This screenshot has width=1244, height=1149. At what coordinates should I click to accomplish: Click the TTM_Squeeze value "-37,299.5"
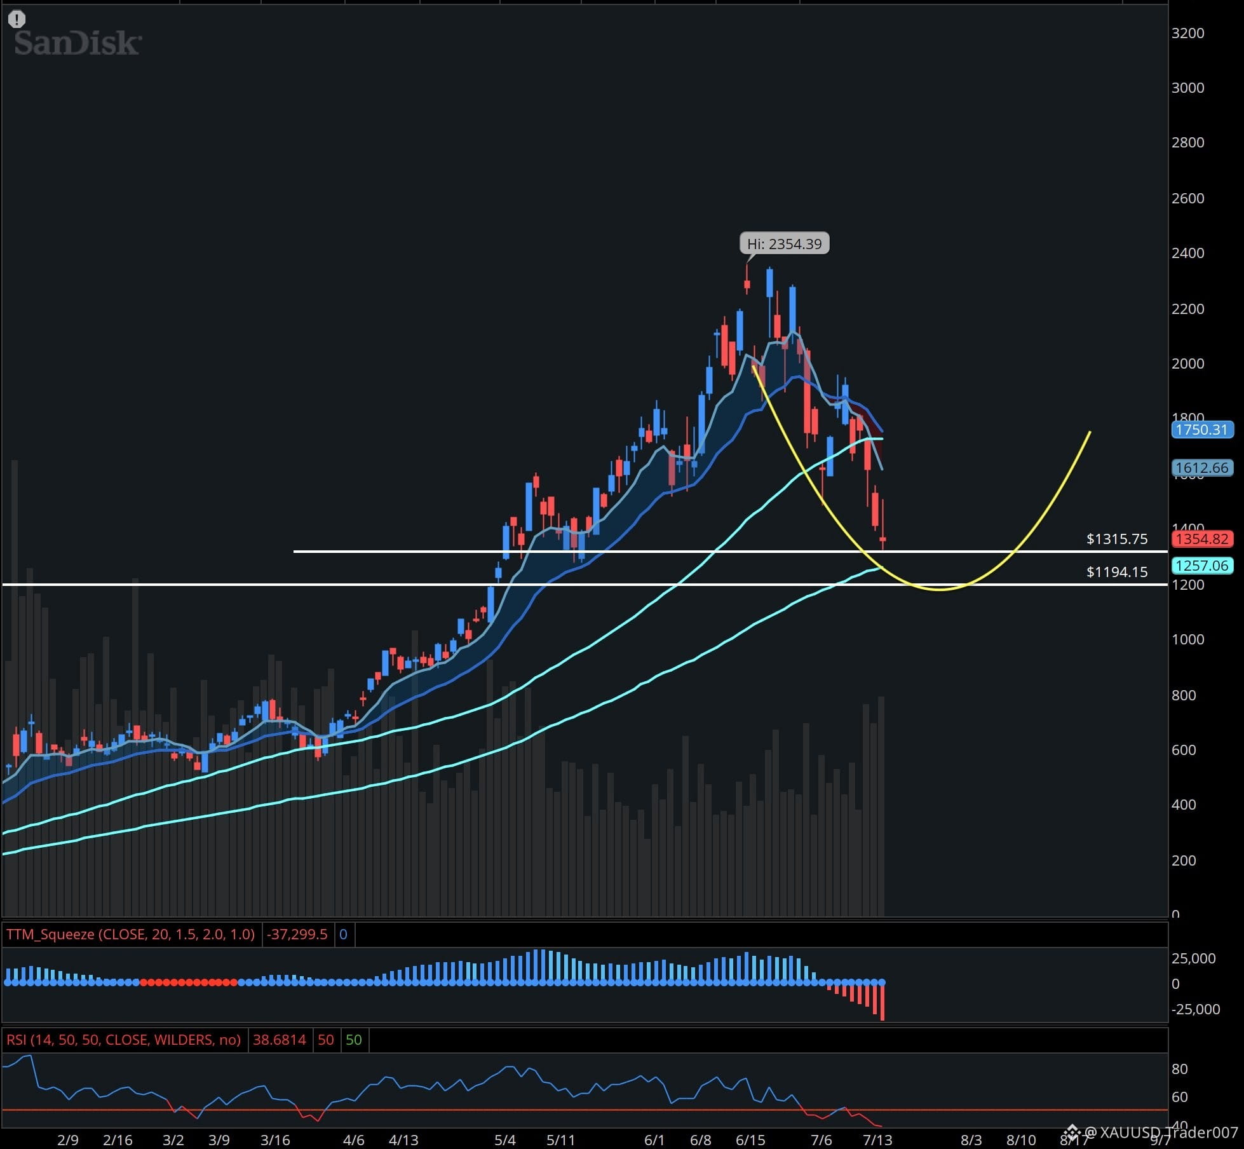(x=297, y=934)
